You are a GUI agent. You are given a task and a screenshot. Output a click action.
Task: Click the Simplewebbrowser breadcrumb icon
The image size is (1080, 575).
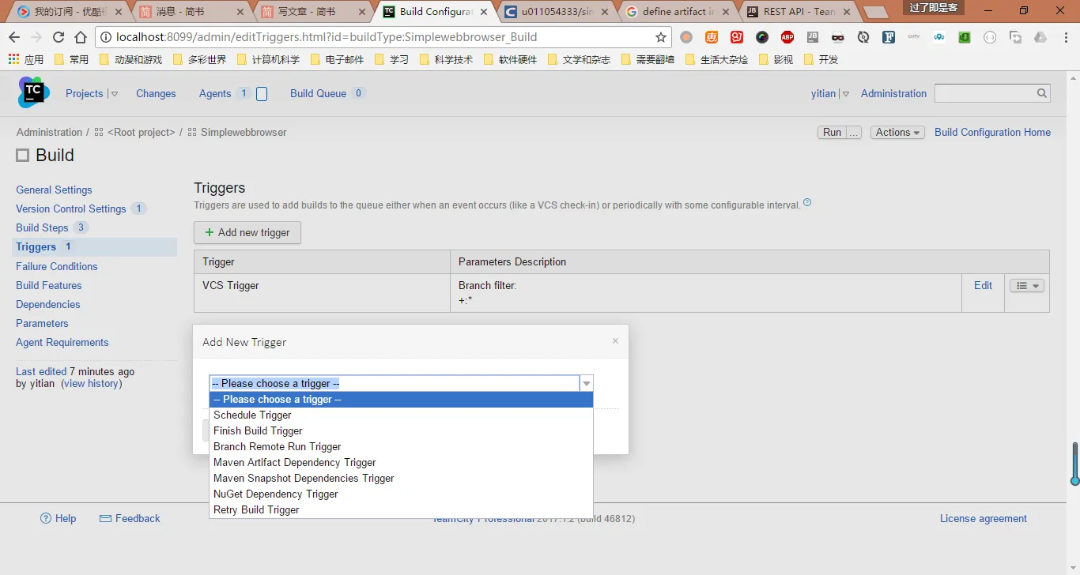192,133
